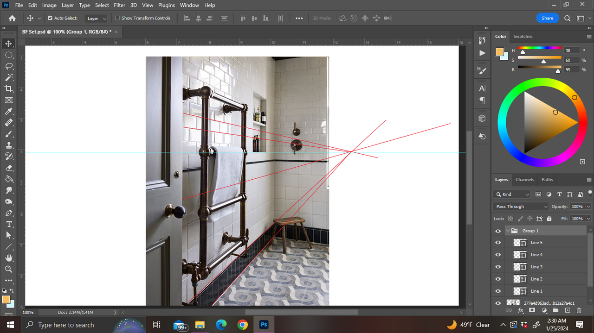Open the Layers panel options menu
The height and width of the screenshot is (333, 594).
click(589, 180)
